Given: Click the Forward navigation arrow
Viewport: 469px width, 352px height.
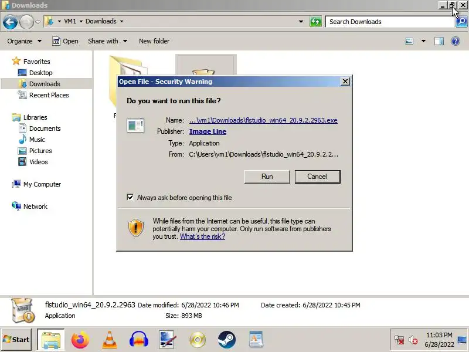Looking at the screenshot, I should click(26, 22).
